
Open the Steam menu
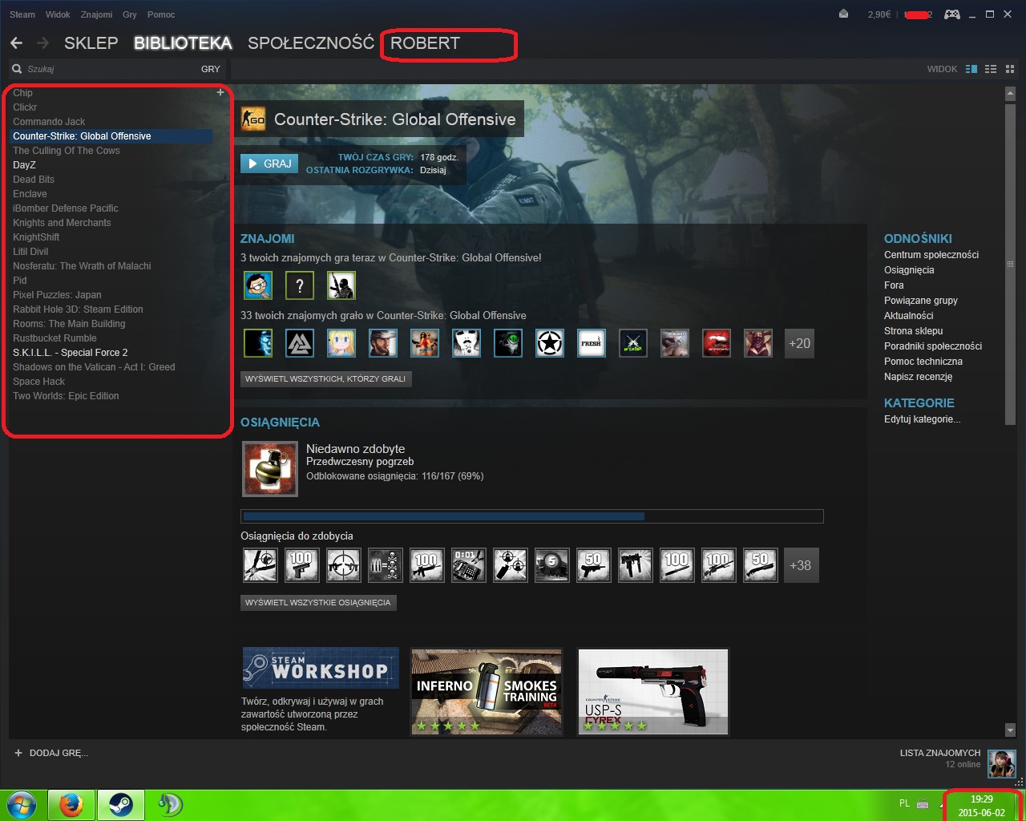(x=22, y=14)
